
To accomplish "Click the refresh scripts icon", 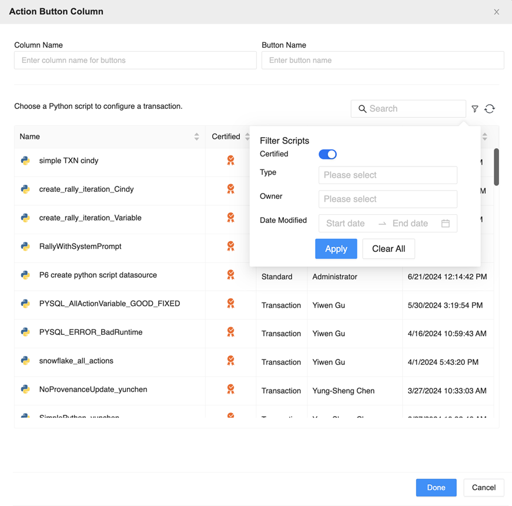I will [490, 109].
